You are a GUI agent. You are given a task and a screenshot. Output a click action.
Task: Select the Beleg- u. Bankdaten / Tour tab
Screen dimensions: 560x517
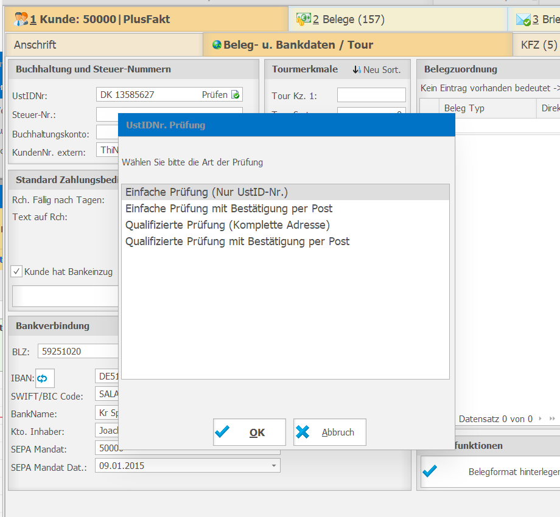[x=357, y=44]
